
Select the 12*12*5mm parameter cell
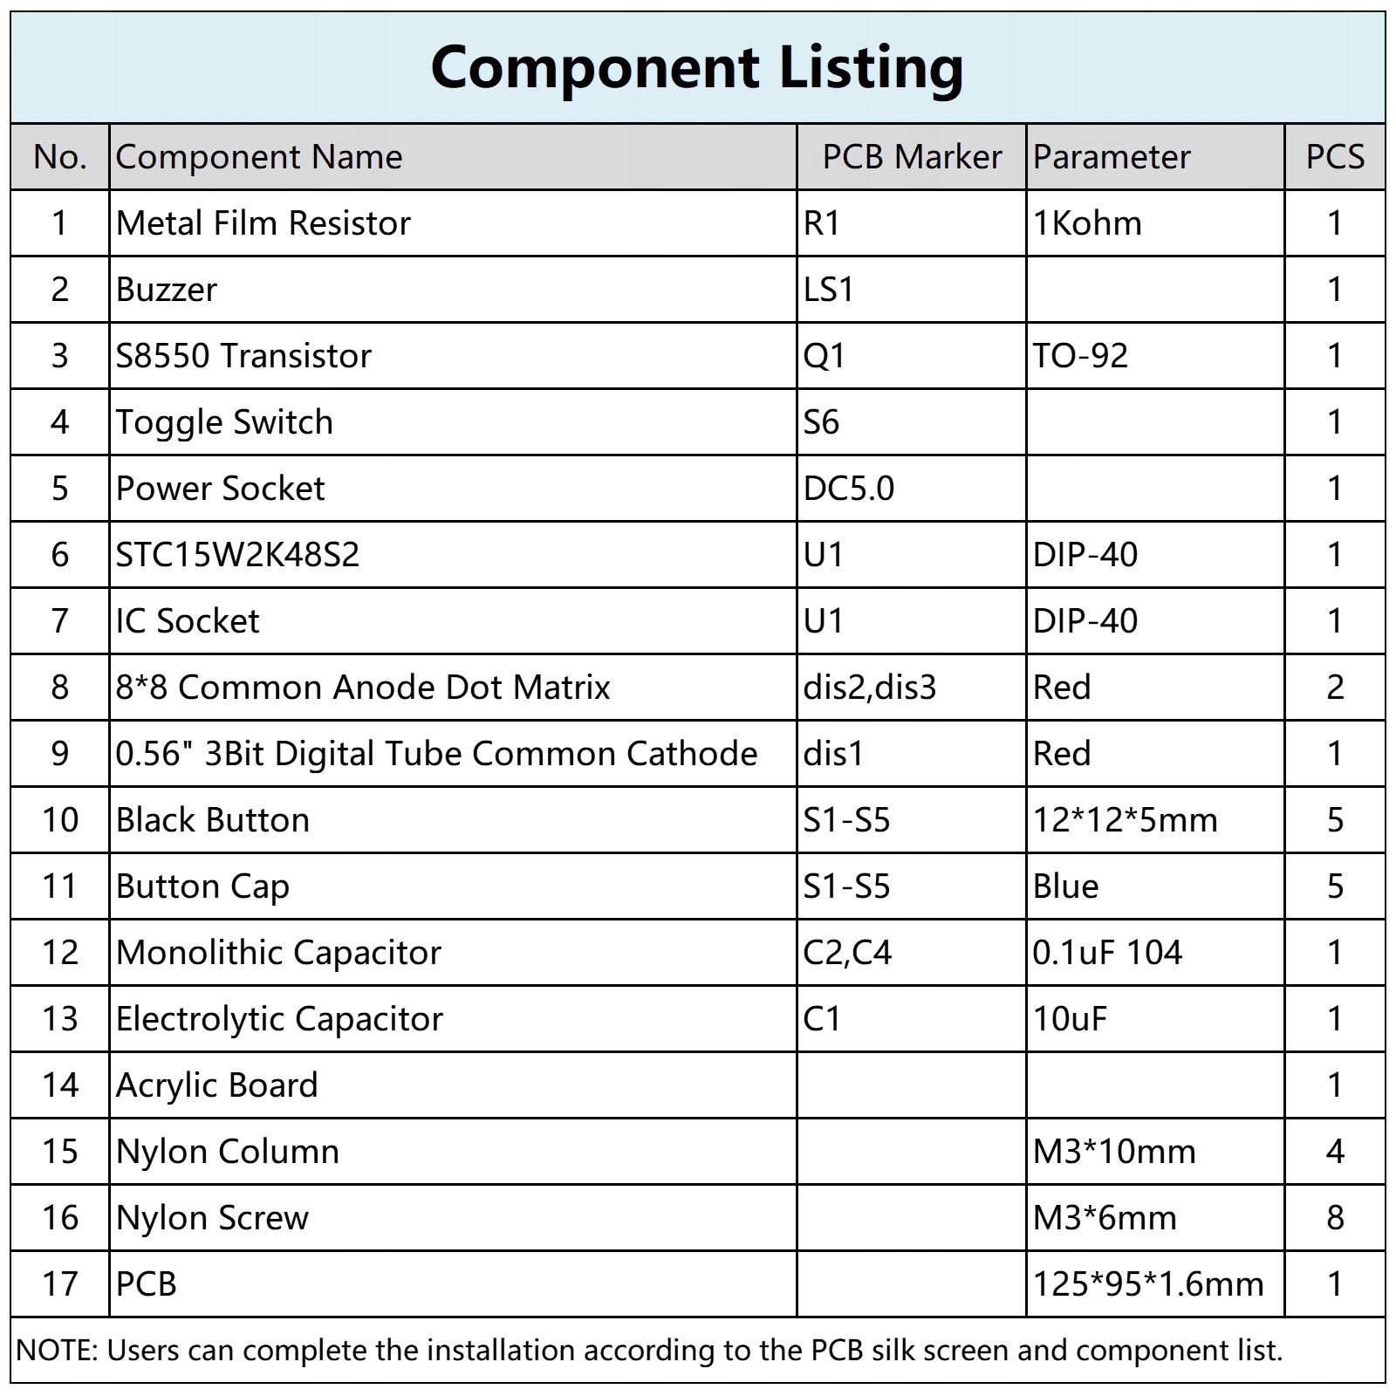coord(1125,820)
